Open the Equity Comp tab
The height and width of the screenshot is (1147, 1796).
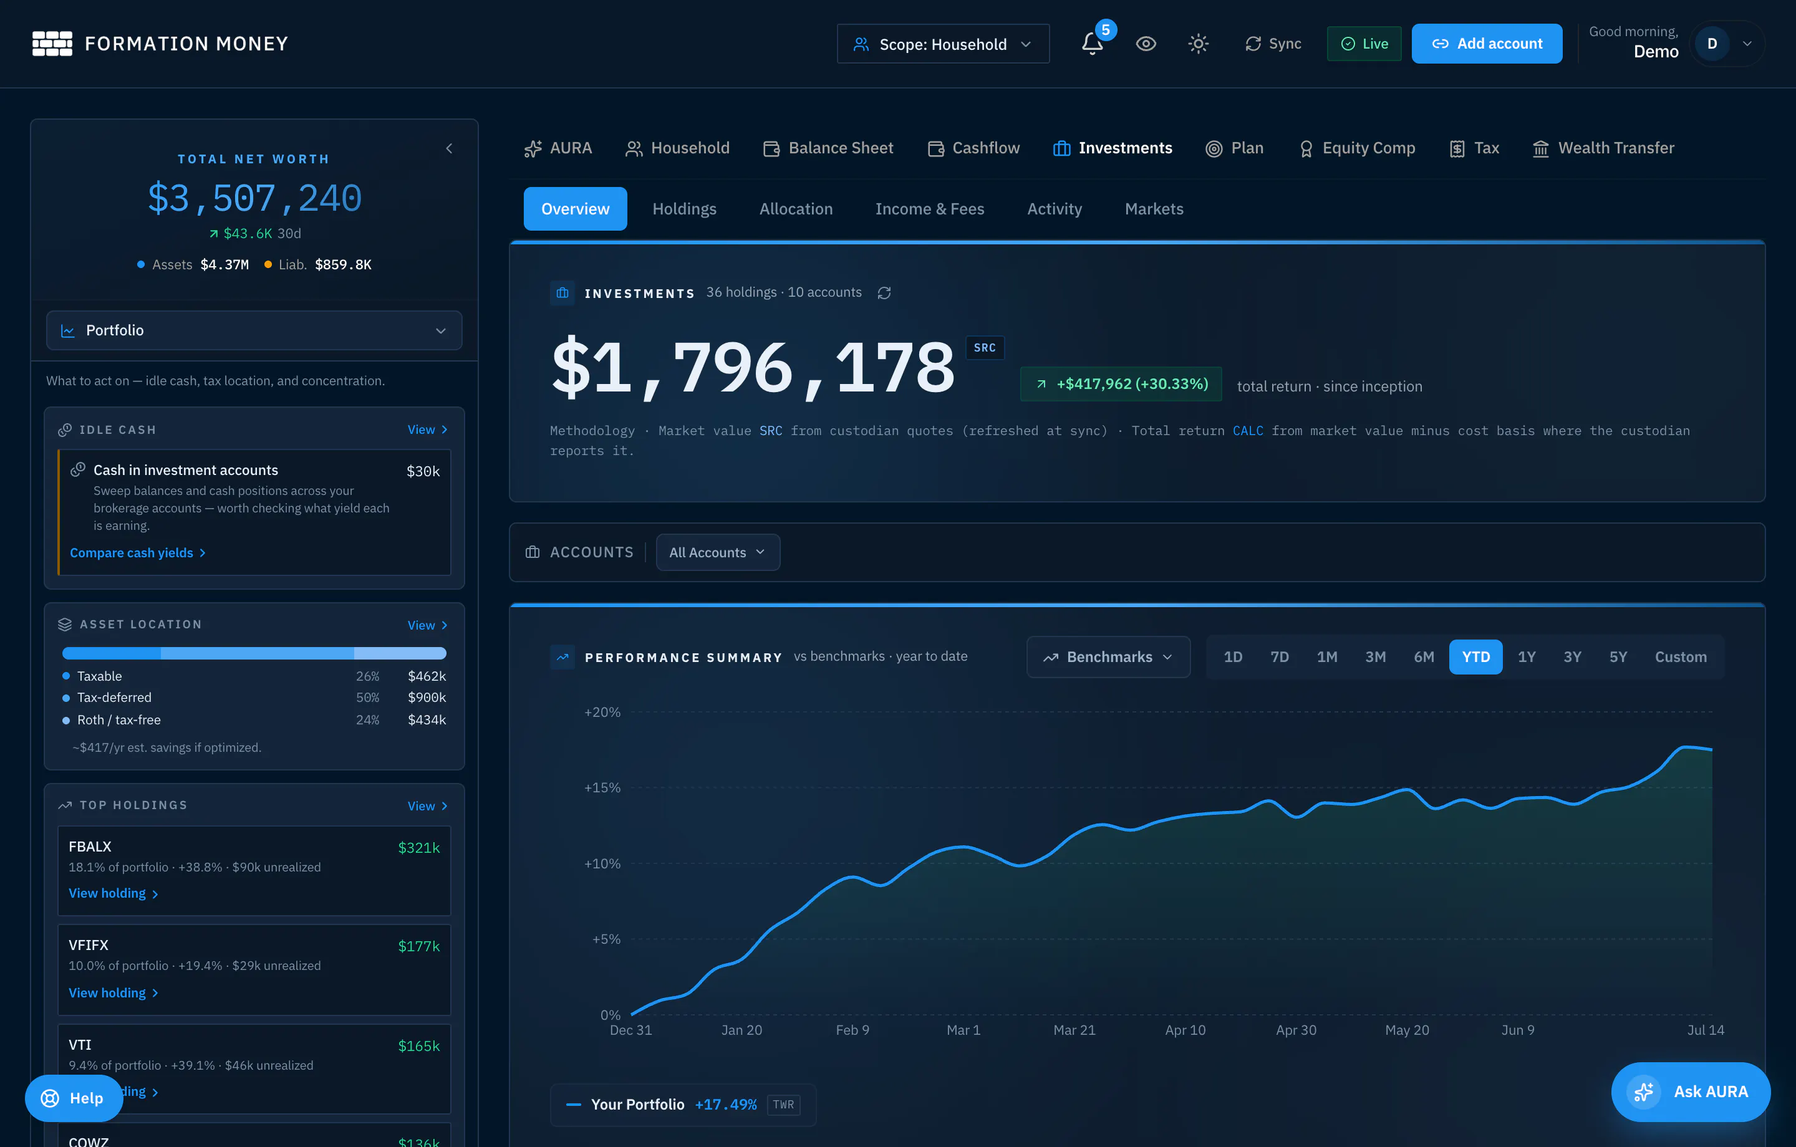[x=1357, y=148]
